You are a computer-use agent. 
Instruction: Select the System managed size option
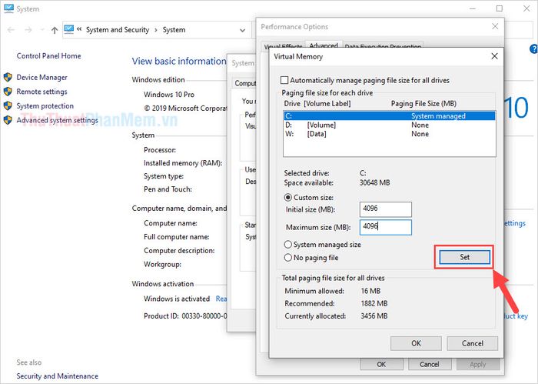click(288, 245)
